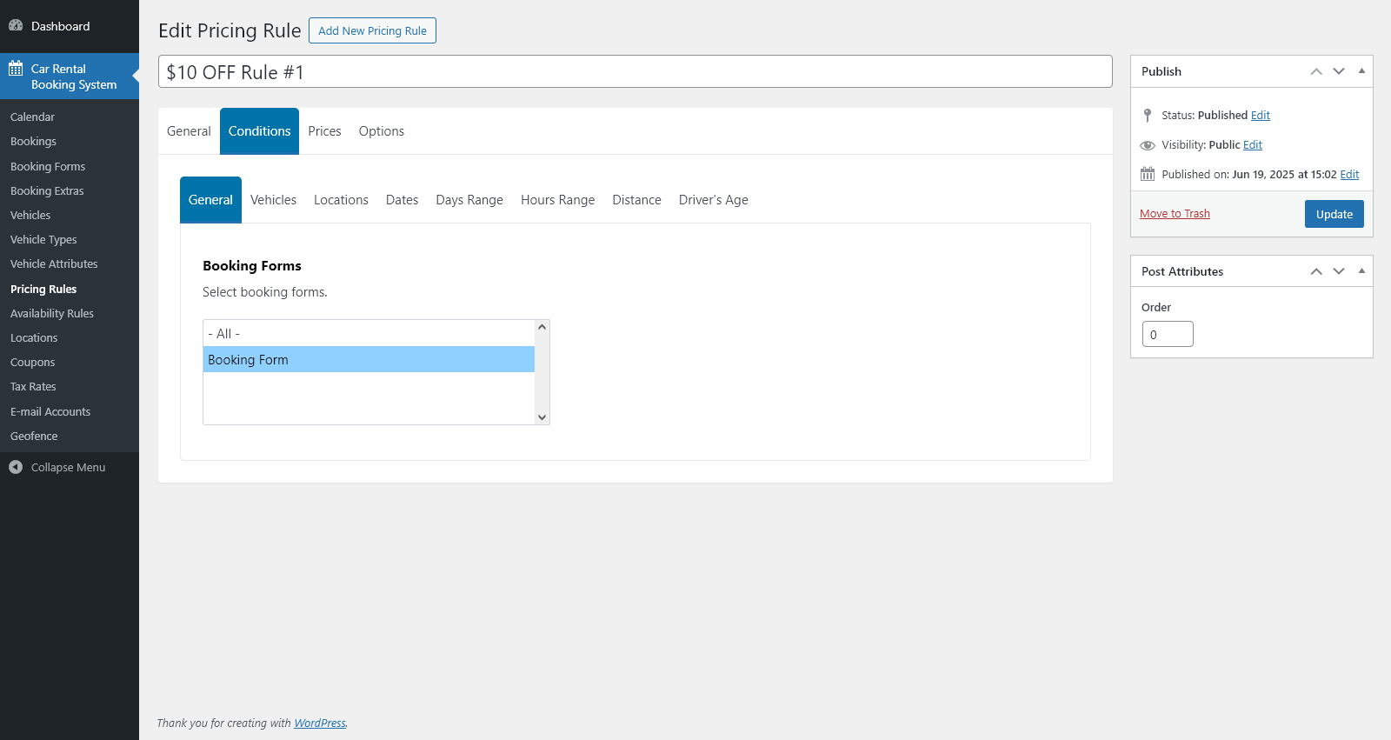This screenshot has height=740, width=1391.
Task: Click the Update button
Action: pyautogui.click(x=1334, y=214)
